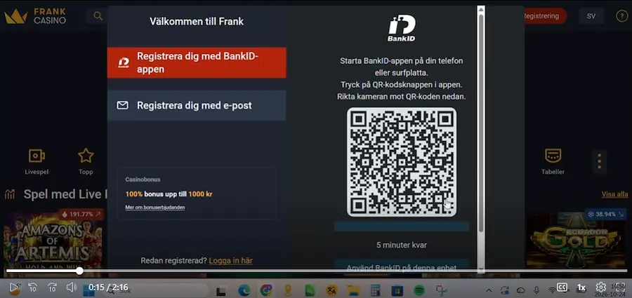The image size is (632, 298).
Task: Open Google Chrome from the taskbar
Action: (x=266, y=290)
